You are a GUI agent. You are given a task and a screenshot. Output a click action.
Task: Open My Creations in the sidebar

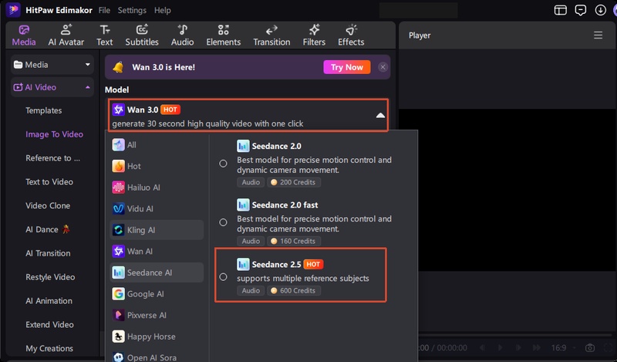[49, 349]
